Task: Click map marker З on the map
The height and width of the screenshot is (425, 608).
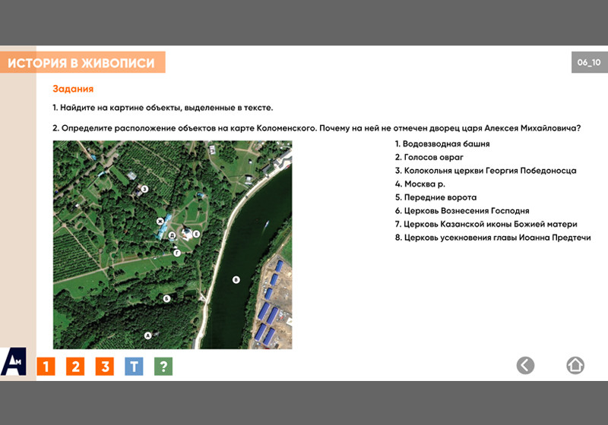Action: (x=144, y=189)
